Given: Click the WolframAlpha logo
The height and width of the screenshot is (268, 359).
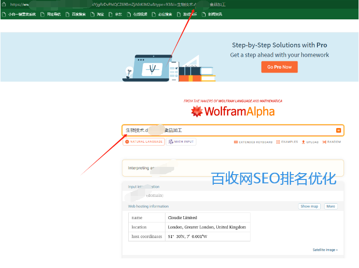Looking at the screenshot, I should point(233,111).
